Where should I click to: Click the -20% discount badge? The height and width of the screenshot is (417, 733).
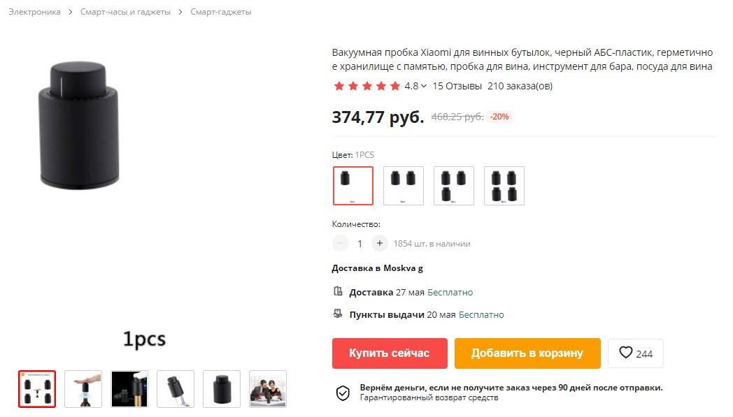pyautogui.click(x=499, y=117)
